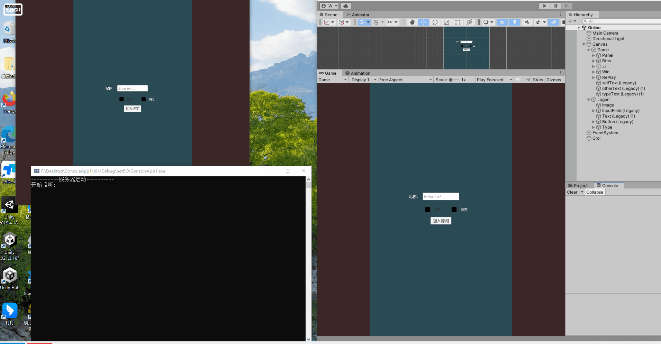
Task: Toggle the Stats overlay button
Action: tap(538, 80)
